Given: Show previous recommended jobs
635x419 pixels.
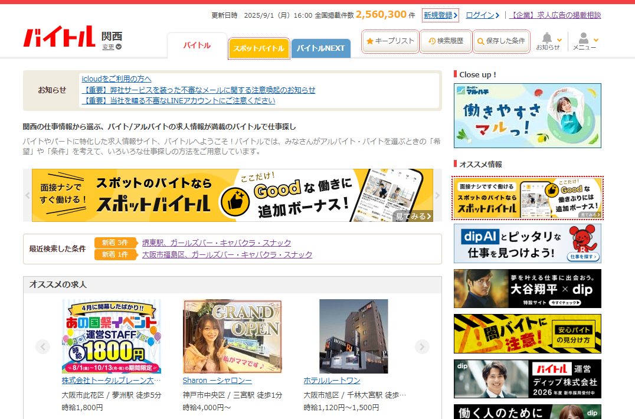Looking at the screenshot, I should click(43, 346).
